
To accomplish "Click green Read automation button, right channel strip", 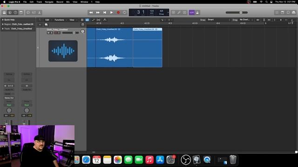I will tap(27, 105).
